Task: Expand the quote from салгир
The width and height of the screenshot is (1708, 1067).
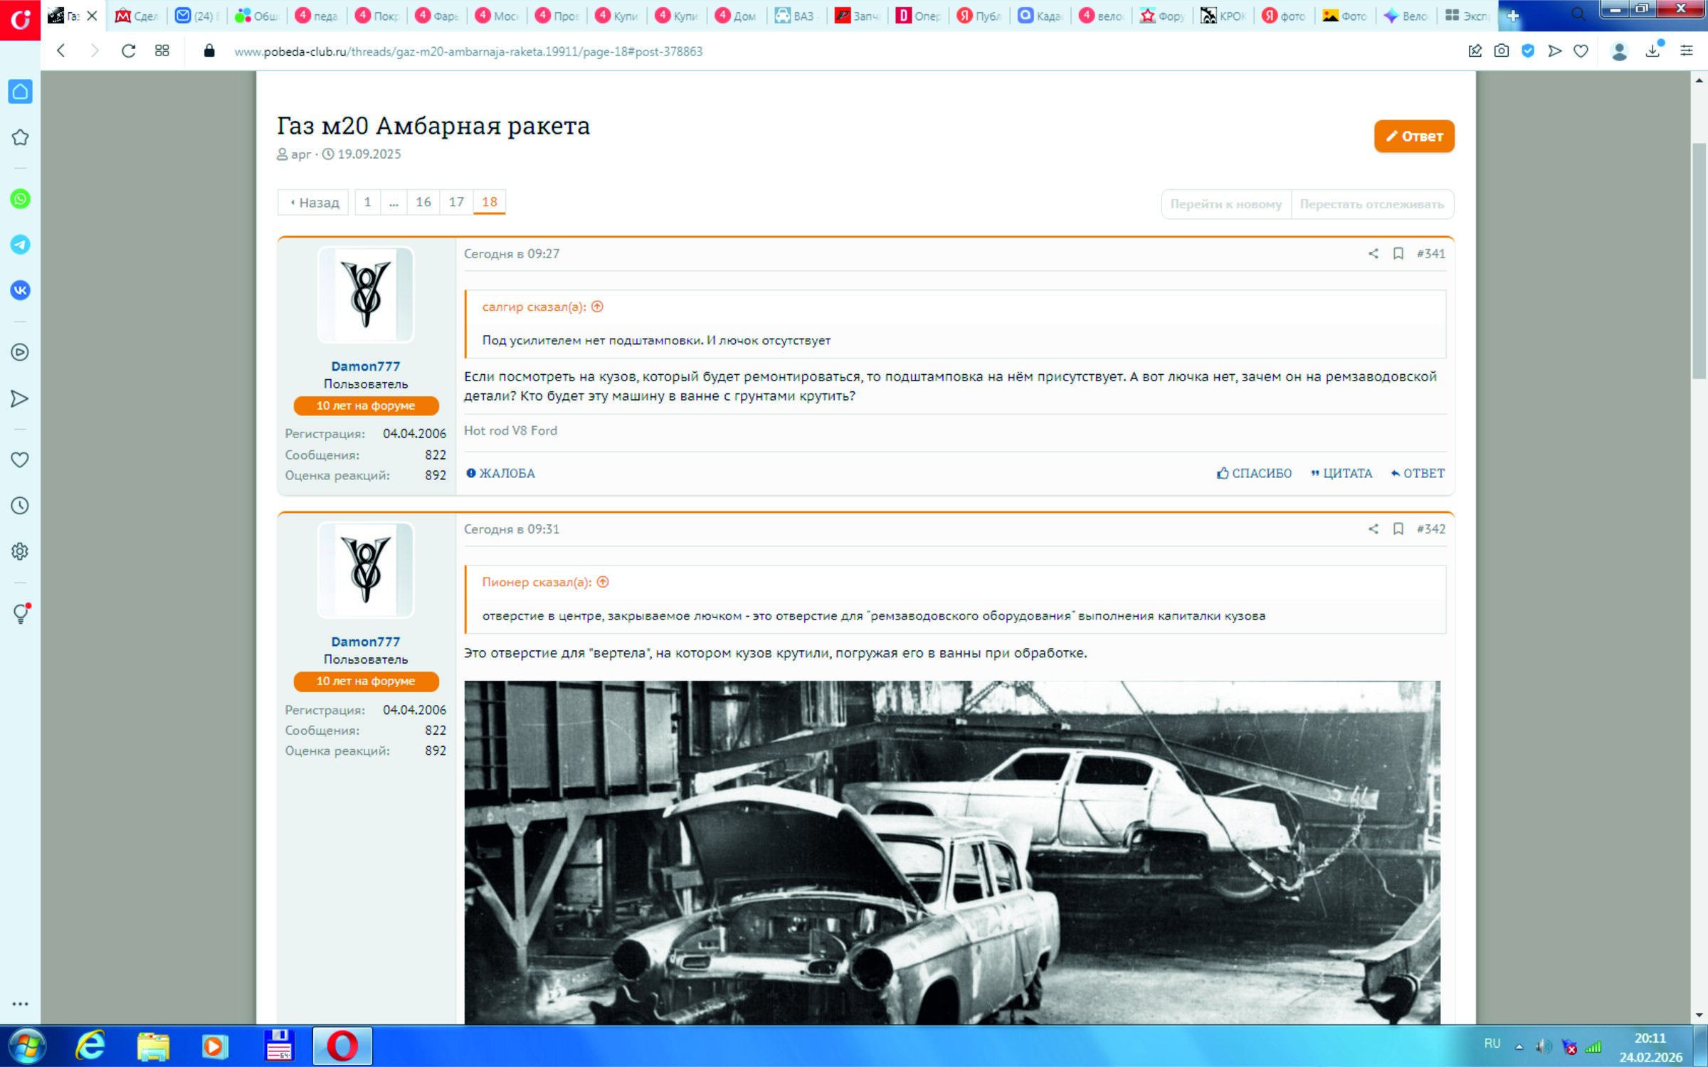Action: click(x=597, y=307)
